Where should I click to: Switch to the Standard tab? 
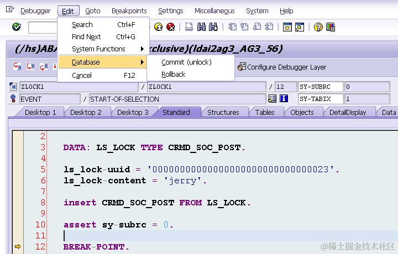[x=176, y=112]
